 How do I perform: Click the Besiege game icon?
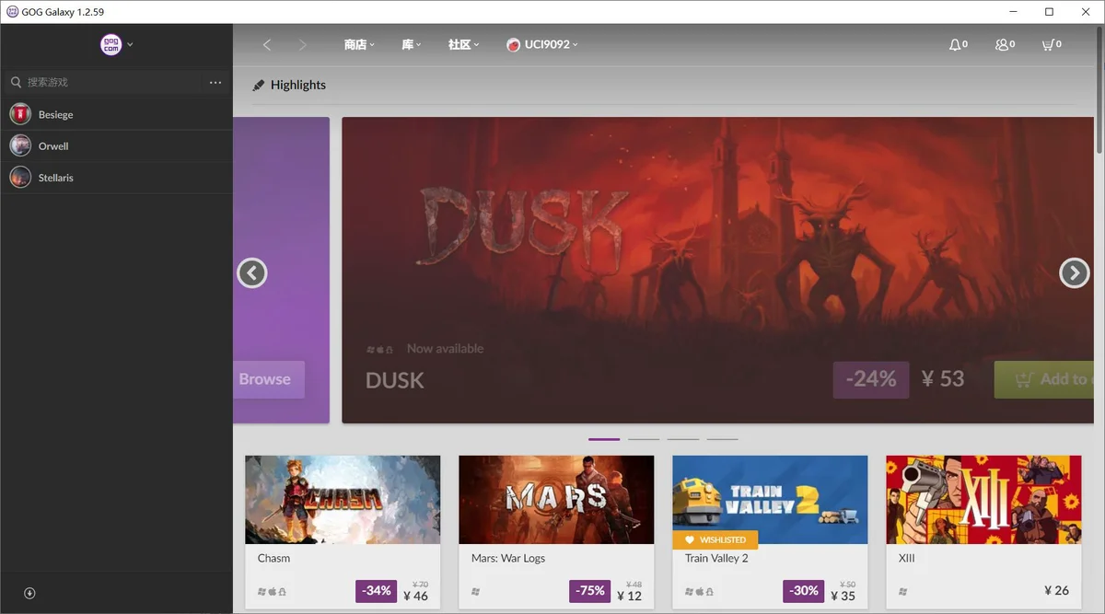click(20, 114)
